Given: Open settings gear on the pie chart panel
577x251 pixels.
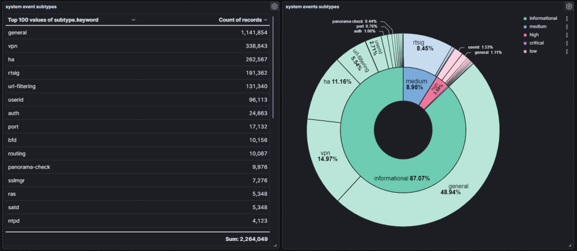Looking at the screenshot, I should click(569, 6).
